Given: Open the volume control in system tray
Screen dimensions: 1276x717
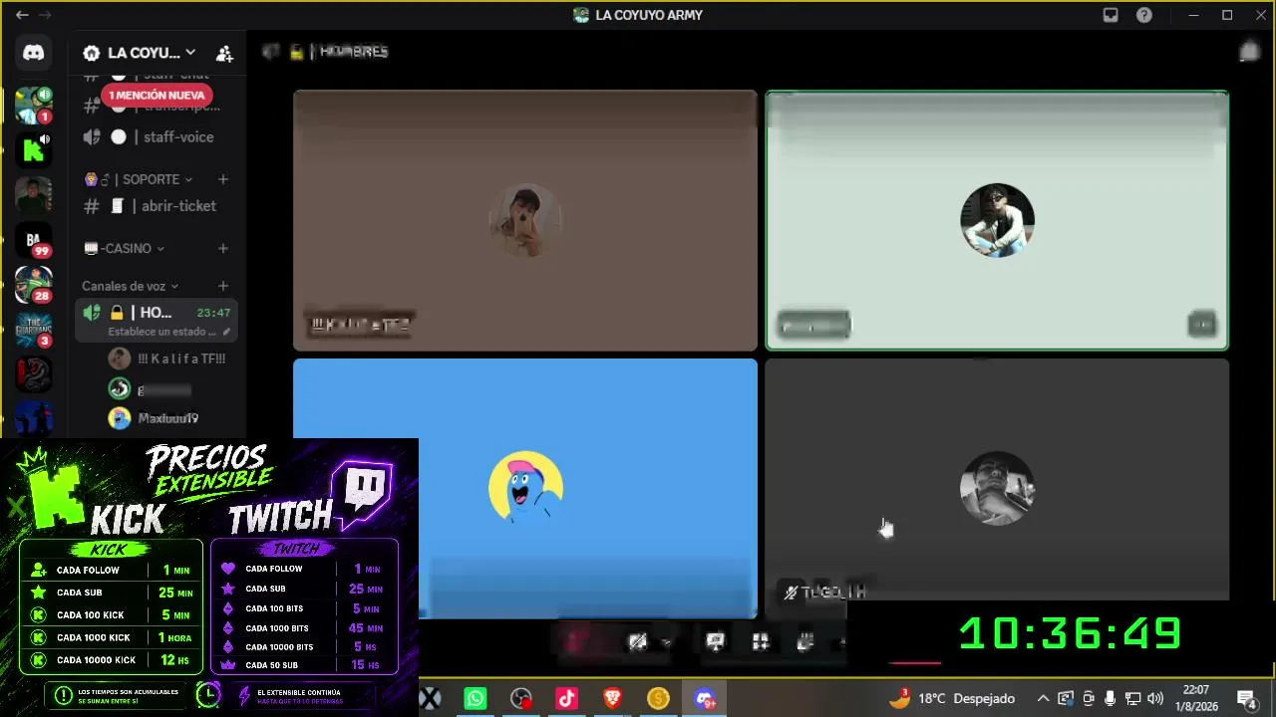Looking at the screenshot, I should pos(1155,698).
